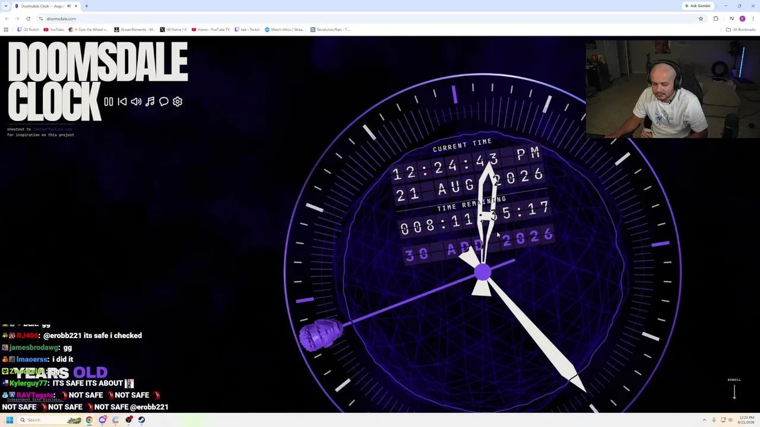Click the Ask Gemini button
The height and width of the screenshot is (427, 760).
698,6
